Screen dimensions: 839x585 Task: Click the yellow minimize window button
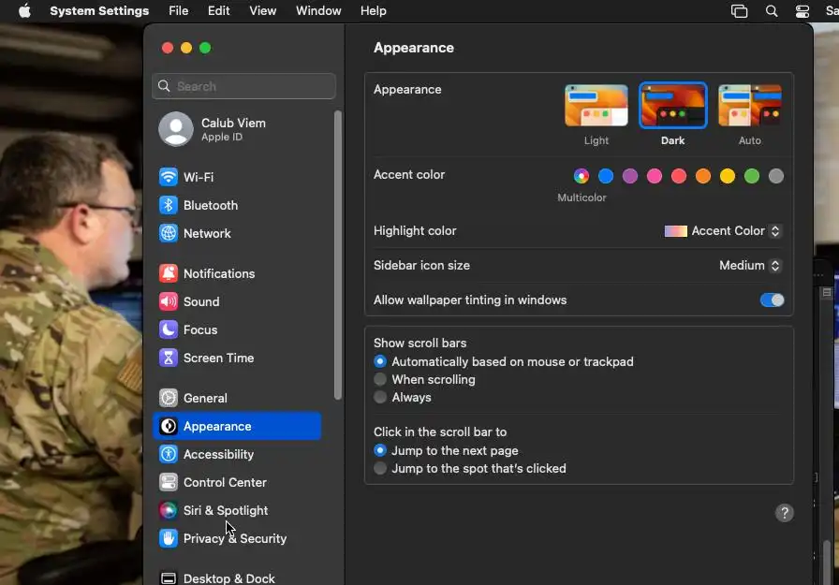[x=186, y=48]
